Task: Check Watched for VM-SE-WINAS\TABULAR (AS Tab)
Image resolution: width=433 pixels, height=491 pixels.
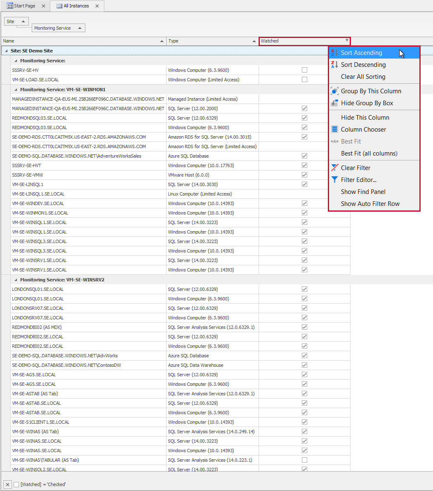Action: (304, 460)
